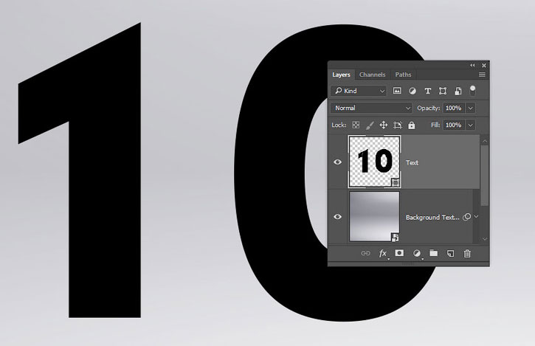Click Background Text smart filter indicator icon
The image size is (535, 346).
(x=466, y=217)
